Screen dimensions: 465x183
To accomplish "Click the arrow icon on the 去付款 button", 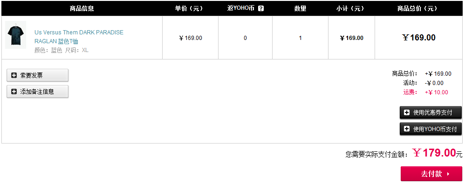I will coord(448,174).
